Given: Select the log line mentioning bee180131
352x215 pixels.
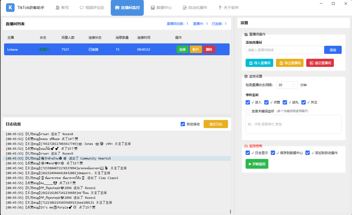Looking at the screenshot, I should tap(59, 203).
